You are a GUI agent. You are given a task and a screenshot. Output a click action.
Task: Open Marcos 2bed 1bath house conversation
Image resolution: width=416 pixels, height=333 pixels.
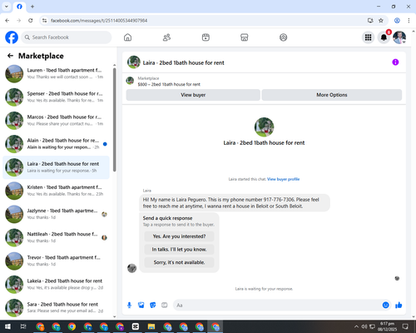pyautogui.click(x=56, y=121)
